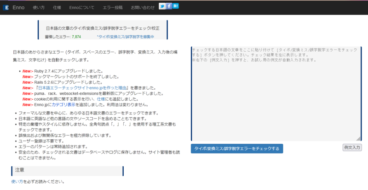Click the text area for Japanese text
The height and width of the screenshot is (190, 368).
[x=276, y=94]
